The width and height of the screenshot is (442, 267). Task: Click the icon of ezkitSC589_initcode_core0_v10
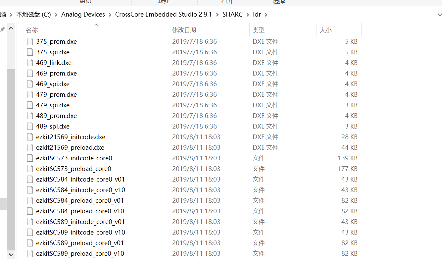30,232
